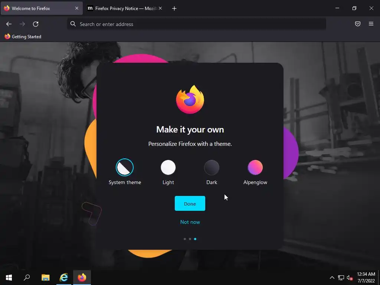Close the Welcome to Firefox tab
Screen dimensions: 380x285
point(76,8)
